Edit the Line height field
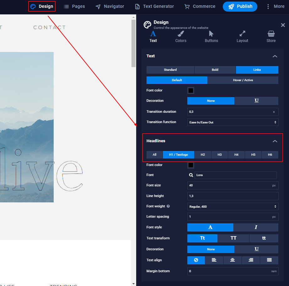This screenshot has width=289, height=286. [x=233, y=196]
